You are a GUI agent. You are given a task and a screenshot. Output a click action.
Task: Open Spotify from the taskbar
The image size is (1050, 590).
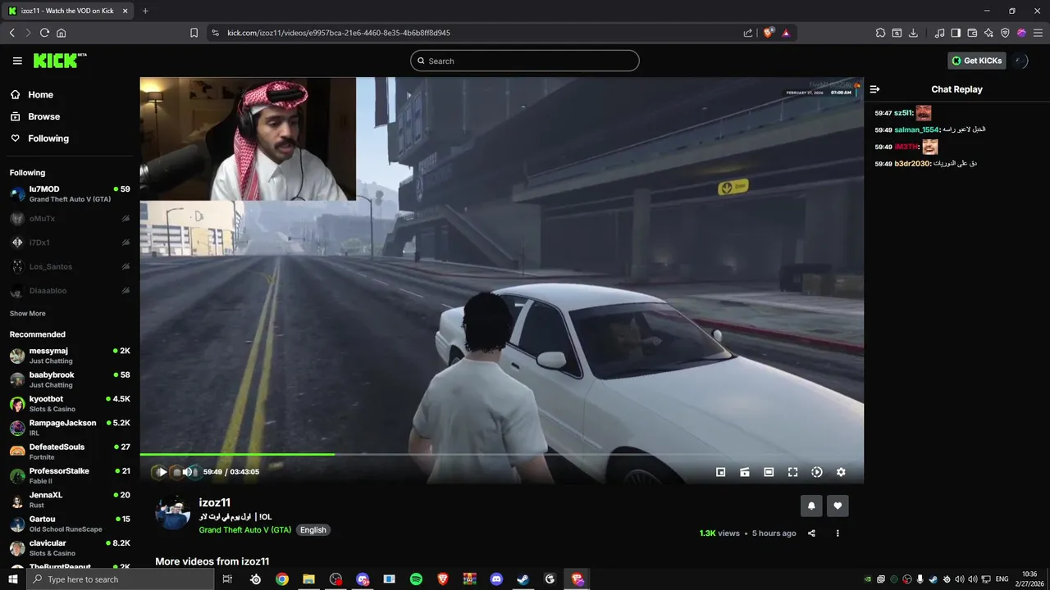416,579
